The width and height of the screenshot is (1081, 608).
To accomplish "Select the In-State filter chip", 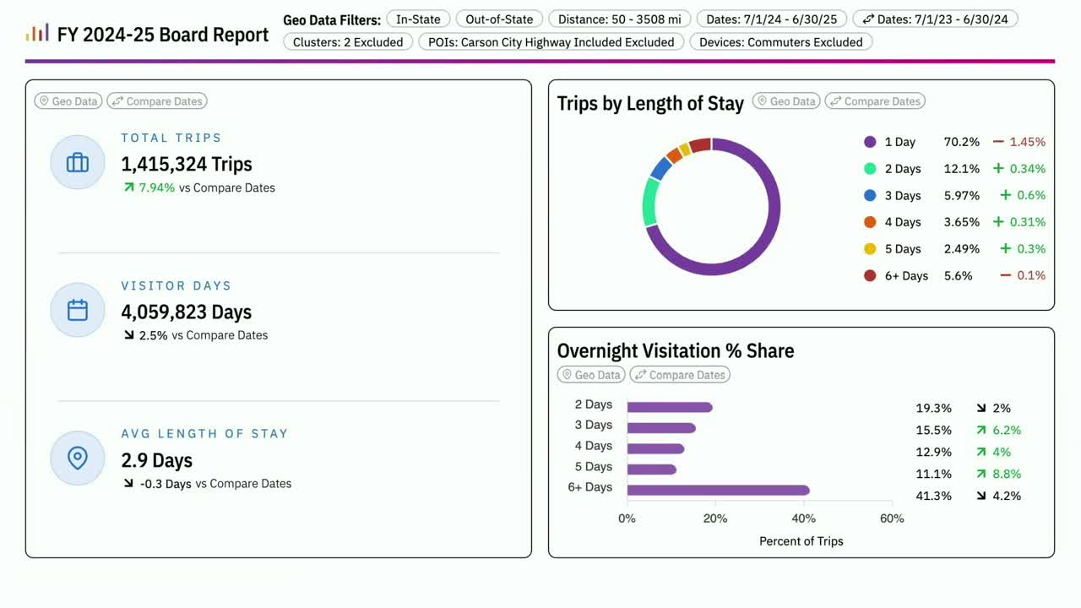I will [418, 19].
